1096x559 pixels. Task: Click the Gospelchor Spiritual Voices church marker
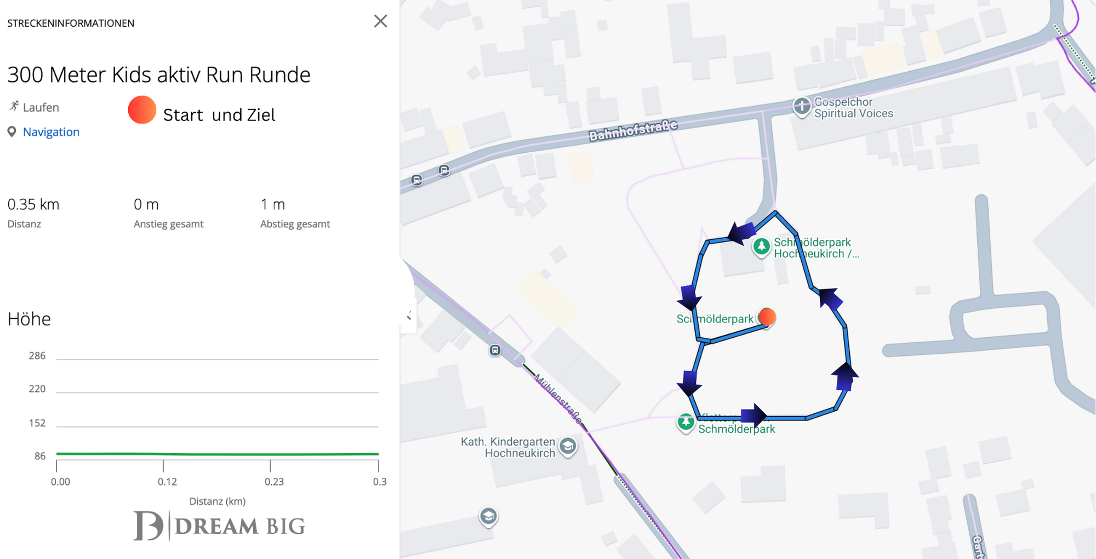(802, 106)
